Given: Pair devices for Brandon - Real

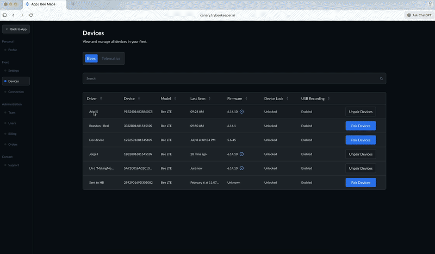Looking at the screenshot, I should [x=361, y=126].
